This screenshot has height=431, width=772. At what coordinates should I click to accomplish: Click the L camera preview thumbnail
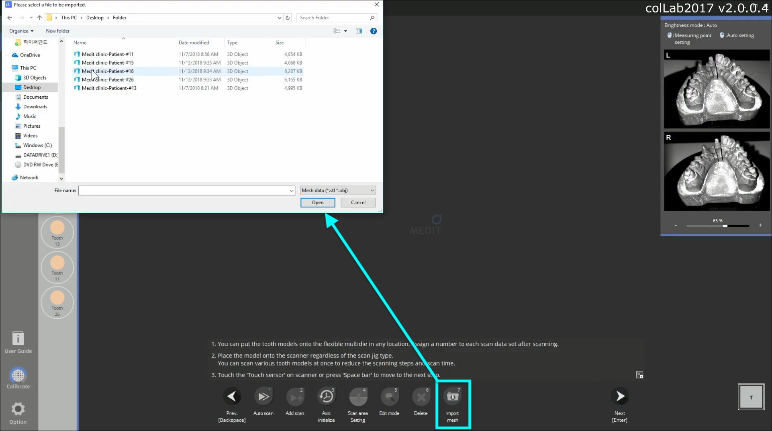click(x=717, y=89)
